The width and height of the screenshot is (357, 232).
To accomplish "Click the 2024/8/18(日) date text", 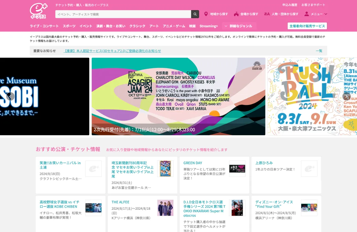I will 50,174.
